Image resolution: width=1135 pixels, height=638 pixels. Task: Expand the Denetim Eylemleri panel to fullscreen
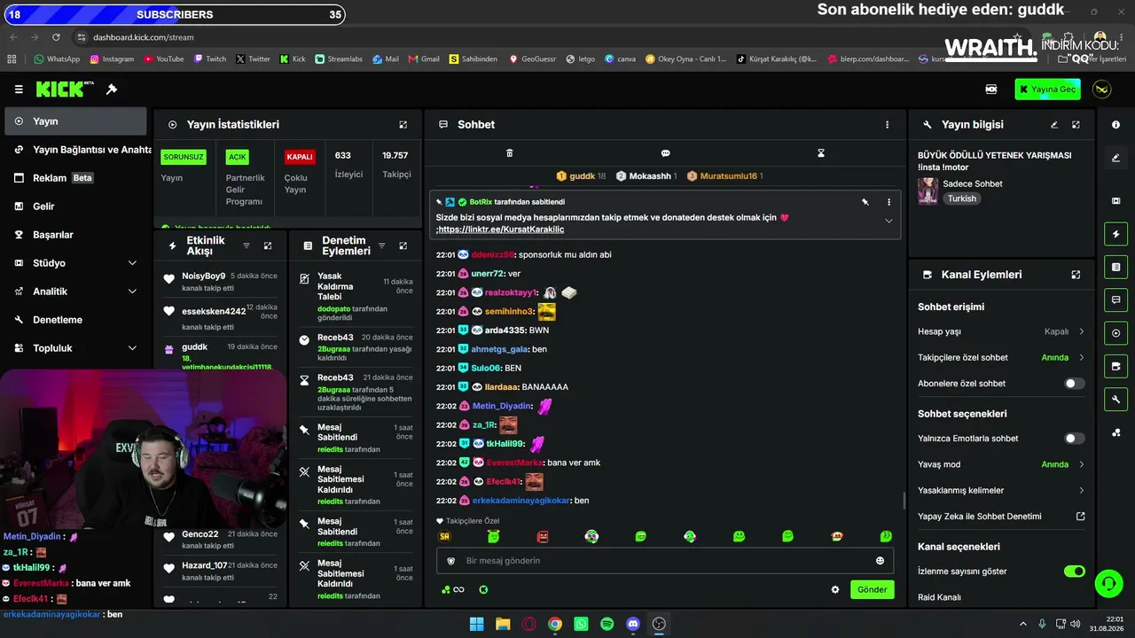[403, 245]
